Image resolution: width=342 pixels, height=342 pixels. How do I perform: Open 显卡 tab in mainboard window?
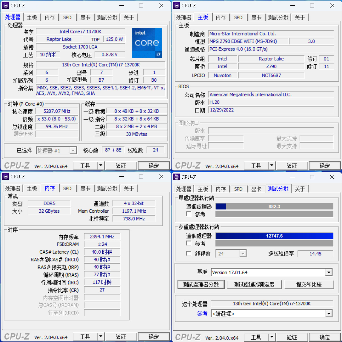pyautogui.click(x=256, y=18)
